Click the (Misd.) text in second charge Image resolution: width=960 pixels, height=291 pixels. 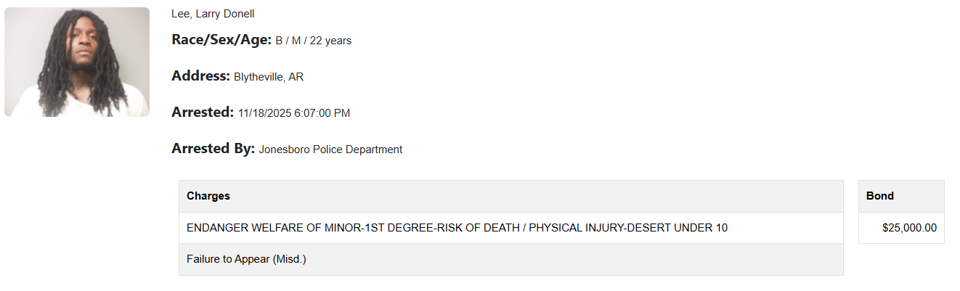(289, 259)
